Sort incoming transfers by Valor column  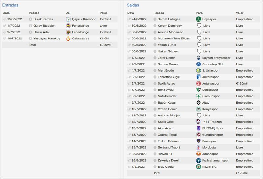[x=104, y=13]
